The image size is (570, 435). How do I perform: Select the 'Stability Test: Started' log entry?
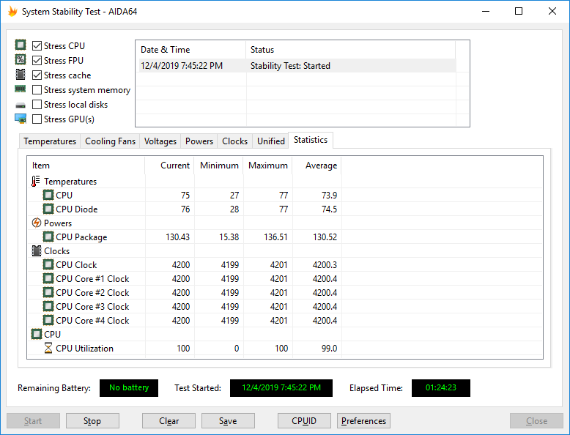[290, 66]
